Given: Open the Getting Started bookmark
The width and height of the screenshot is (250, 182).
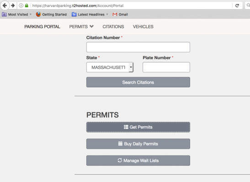Looking at the screenshot, I should [51, 15].
